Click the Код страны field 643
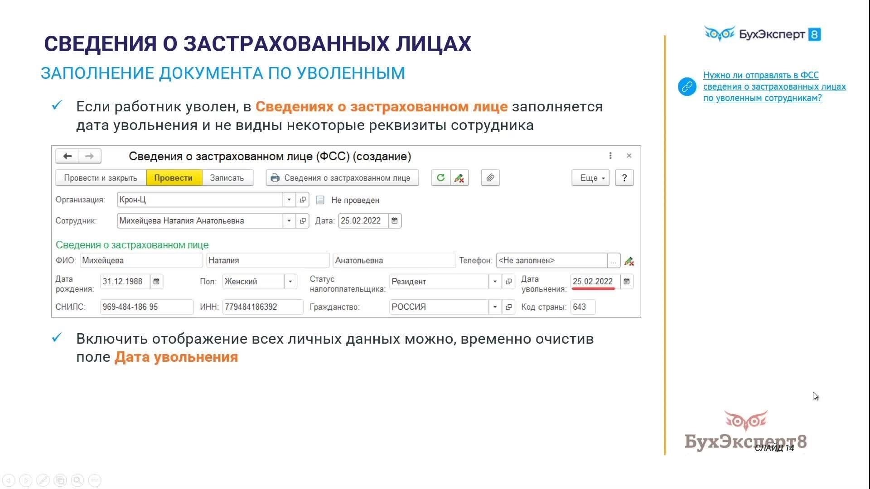 pos(583,307)
